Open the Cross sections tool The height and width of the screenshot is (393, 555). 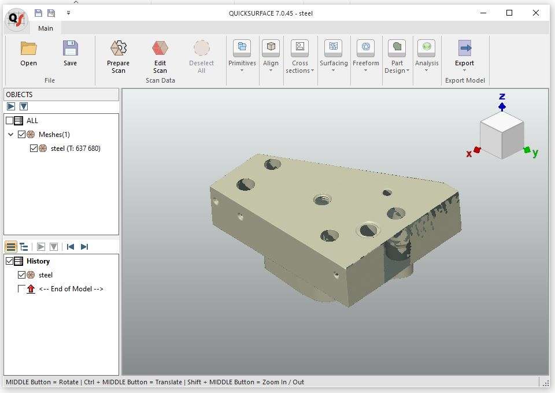tap(299, 49)
